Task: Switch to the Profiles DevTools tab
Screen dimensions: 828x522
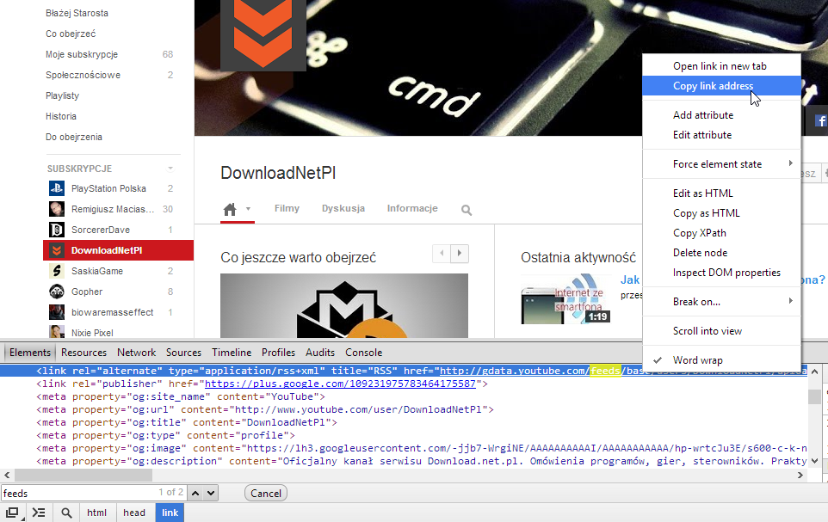Action: (x=278, y=352)
